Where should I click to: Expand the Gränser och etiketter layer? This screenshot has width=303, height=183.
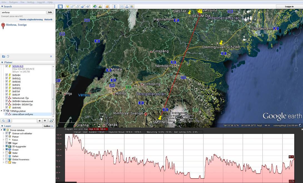[x=4, y=133]
